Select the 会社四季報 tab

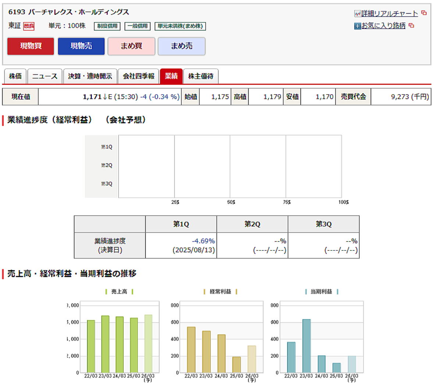[x=138, y=76]
